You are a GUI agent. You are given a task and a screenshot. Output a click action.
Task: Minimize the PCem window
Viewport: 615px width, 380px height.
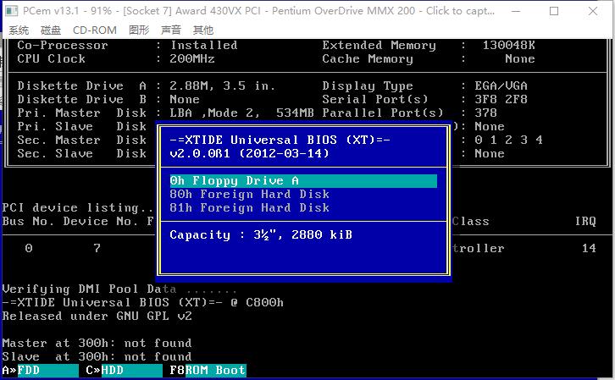[x=516, y=11]
